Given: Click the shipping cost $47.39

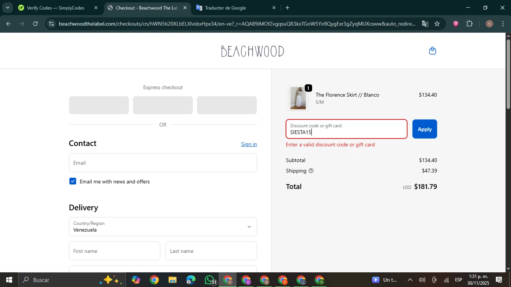Looking at the screenshot, I should point(429,171).
